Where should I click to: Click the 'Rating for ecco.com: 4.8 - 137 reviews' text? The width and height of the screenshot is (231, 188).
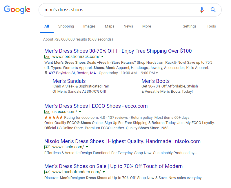pos(96,118)
